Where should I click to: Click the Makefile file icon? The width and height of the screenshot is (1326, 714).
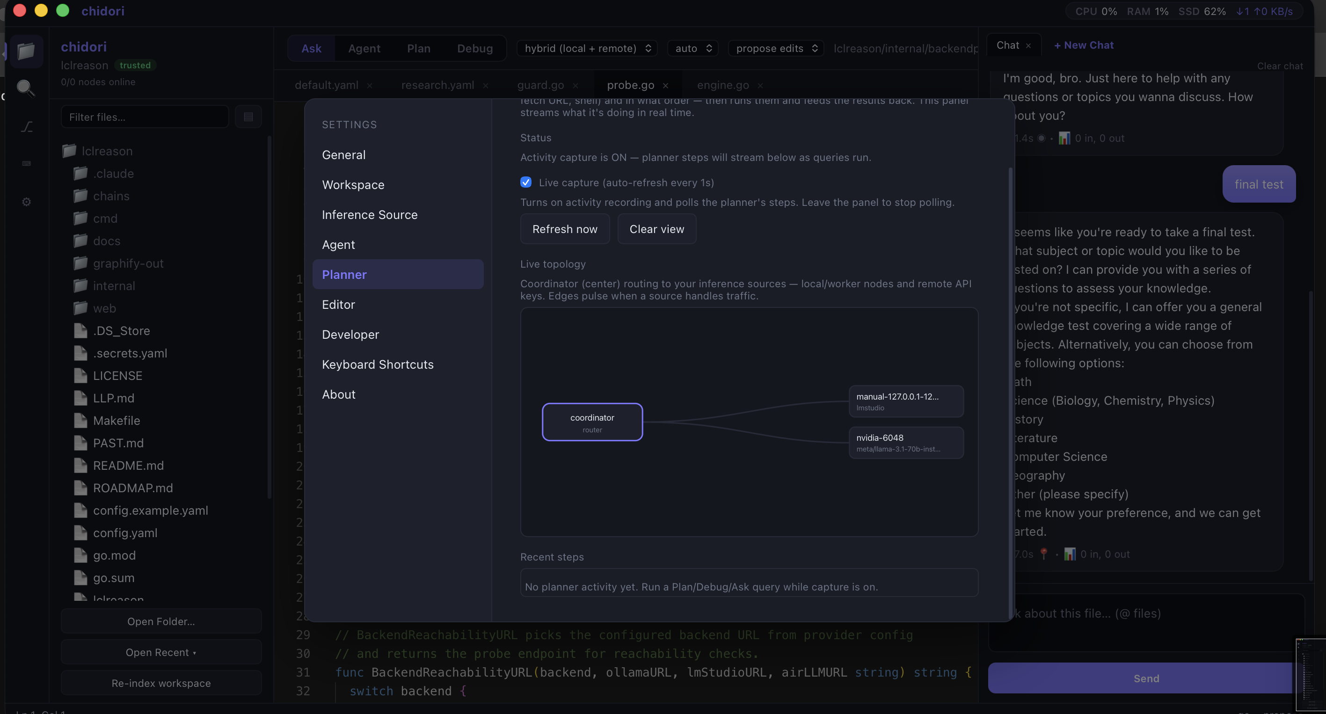coord(80,421)
